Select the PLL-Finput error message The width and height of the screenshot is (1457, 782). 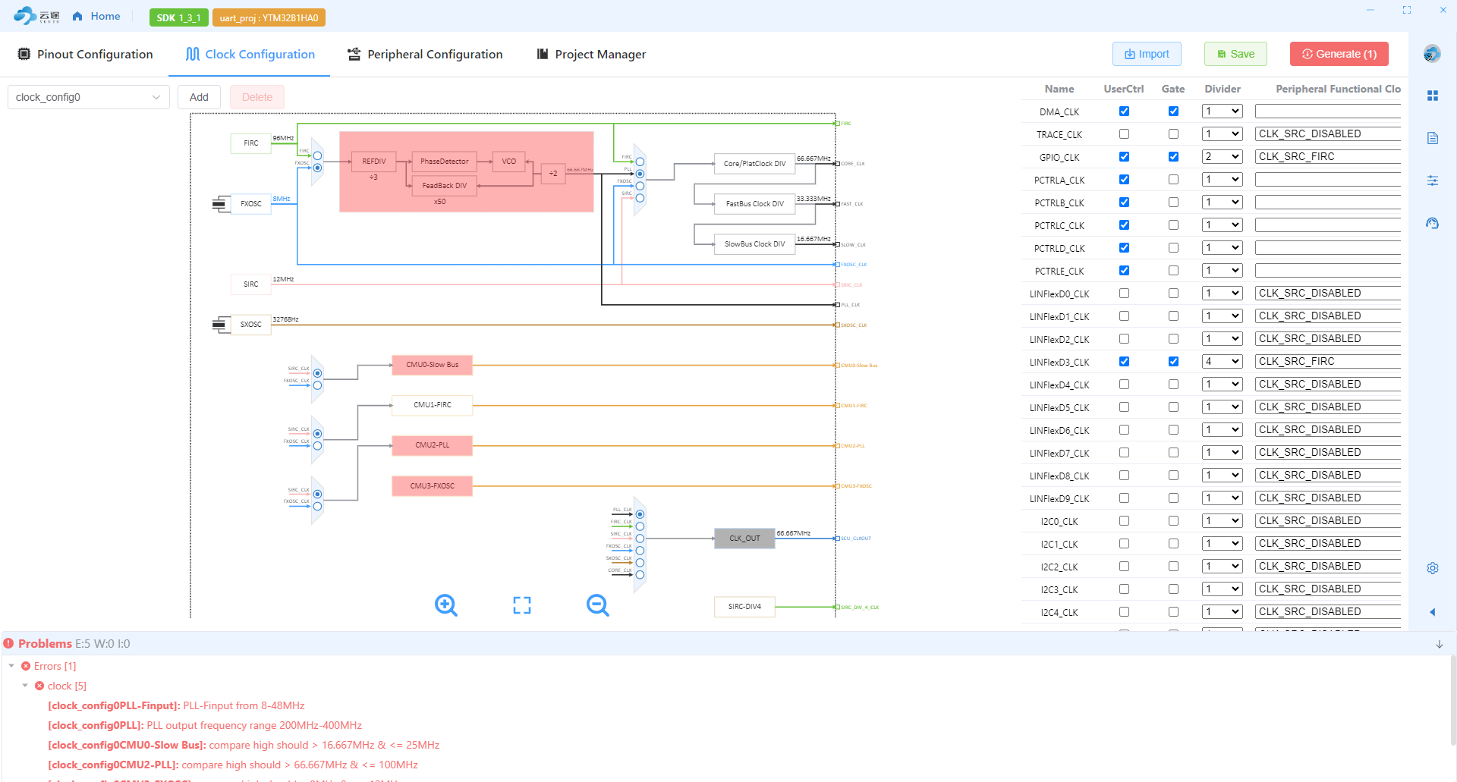click(176, 705)
